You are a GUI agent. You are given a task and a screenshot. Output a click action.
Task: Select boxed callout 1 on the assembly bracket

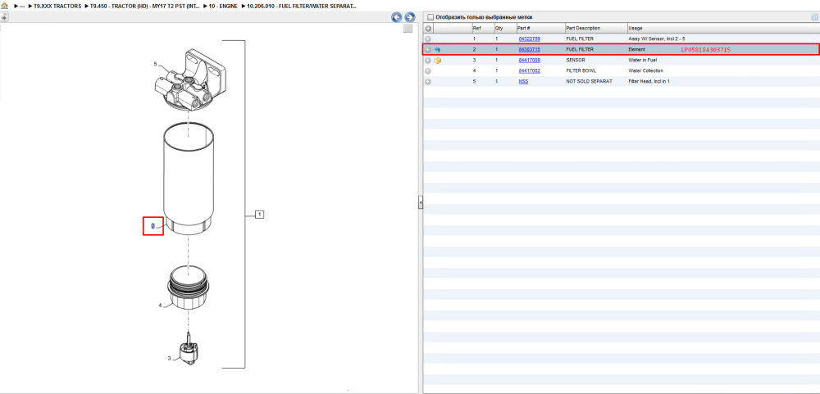(x=259, y=214)
